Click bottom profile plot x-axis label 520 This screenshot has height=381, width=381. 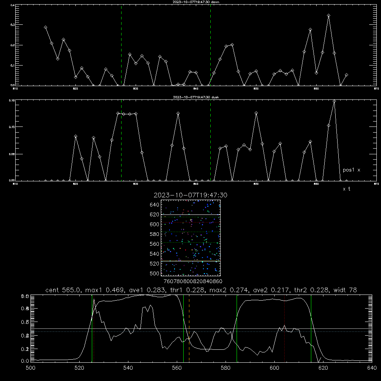tap(79, 368)
